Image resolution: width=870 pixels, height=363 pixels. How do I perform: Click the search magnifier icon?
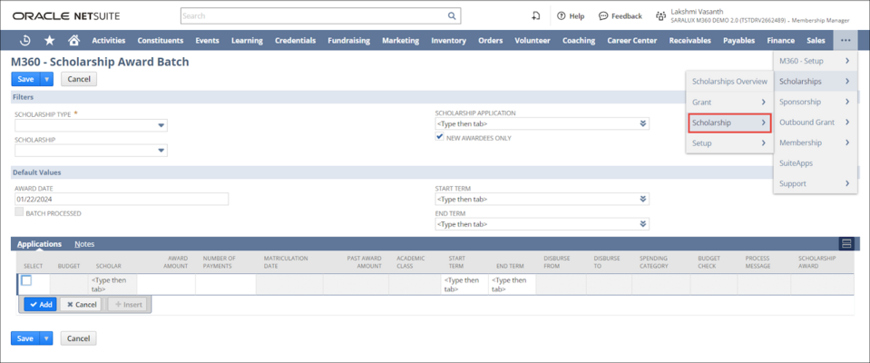click(452, 16)
